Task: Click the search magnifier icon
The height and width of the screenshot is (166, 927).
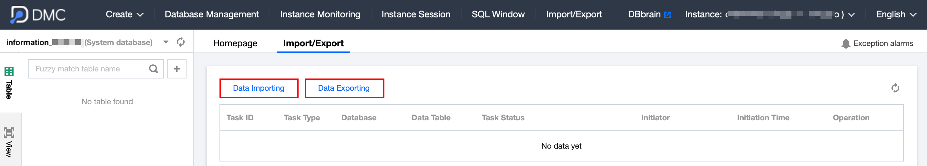Action: (x=153, y=69)
